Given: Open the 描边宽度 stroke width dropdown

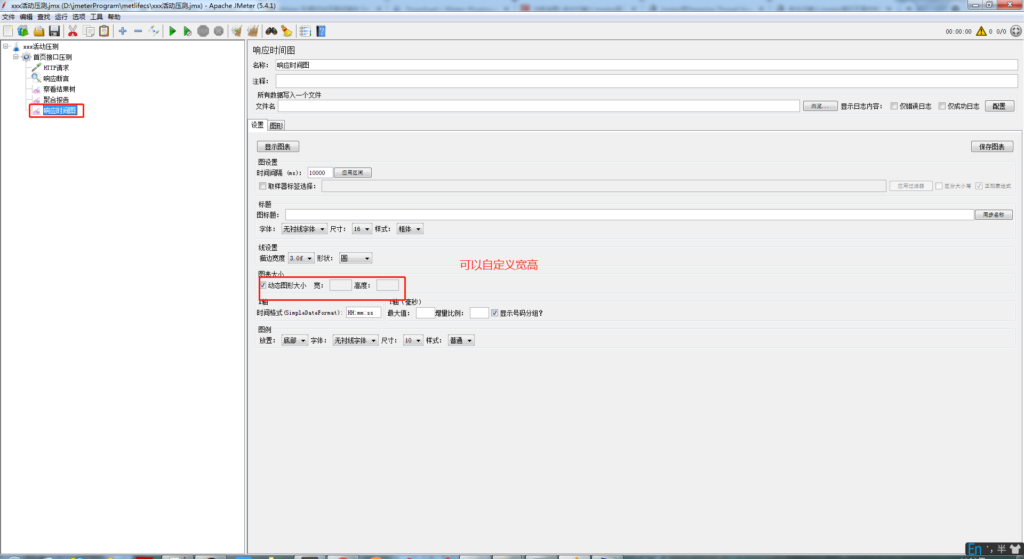Looking at the screenshot, I should (x=301, y=258).
